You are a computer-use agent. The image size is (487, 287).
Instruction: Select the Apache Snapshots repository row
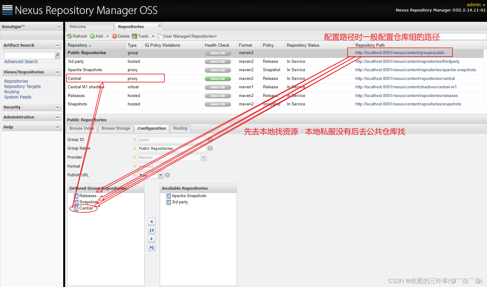click(275, 70)
